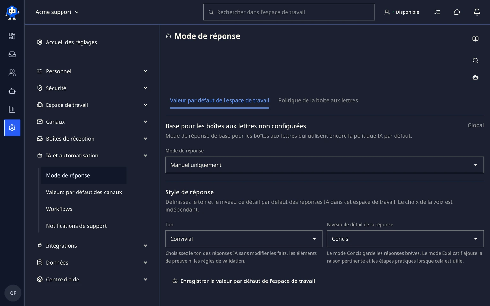
Task: Expand the Données section
Action: click(93, 263)
